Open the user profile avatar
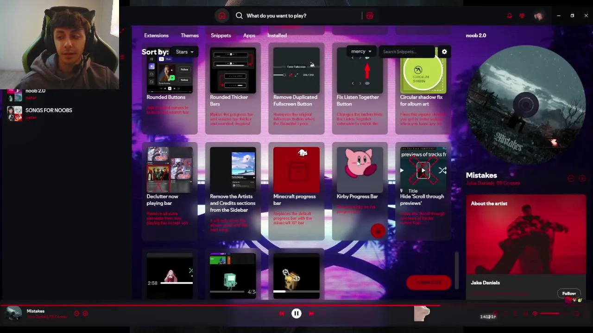 click(x=538, y=16)
